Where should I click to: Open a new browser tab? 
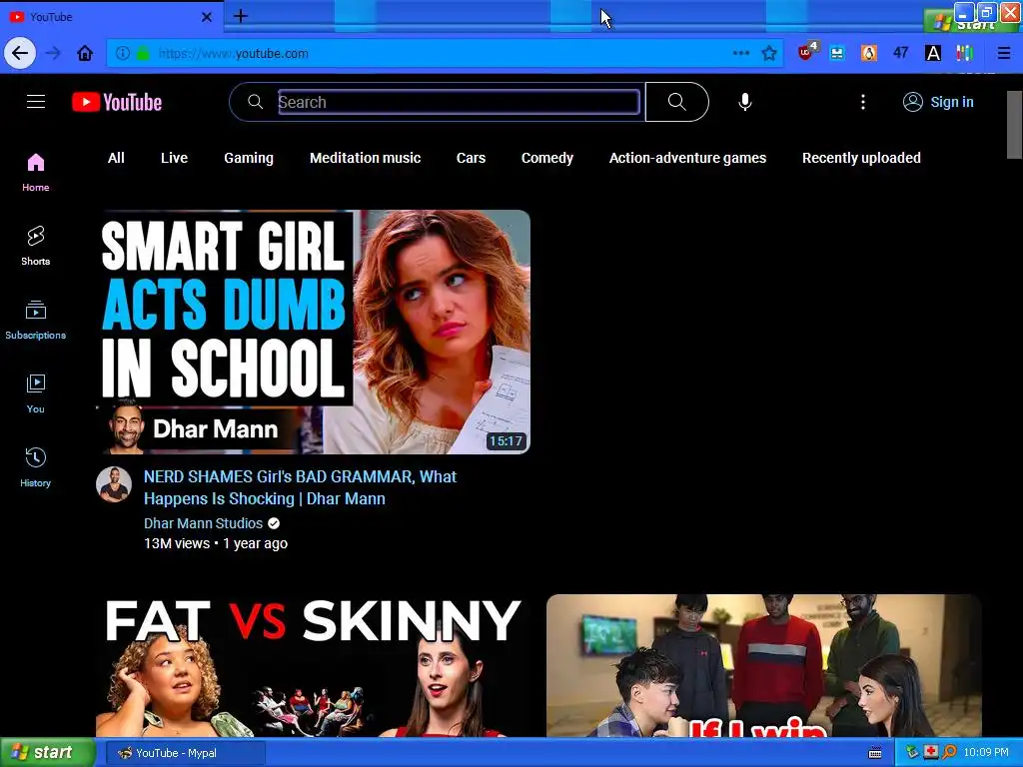[x=241, y=16]
